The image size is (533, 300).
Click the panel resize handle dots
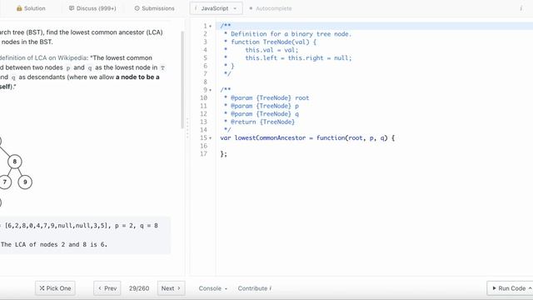point(187,128)
